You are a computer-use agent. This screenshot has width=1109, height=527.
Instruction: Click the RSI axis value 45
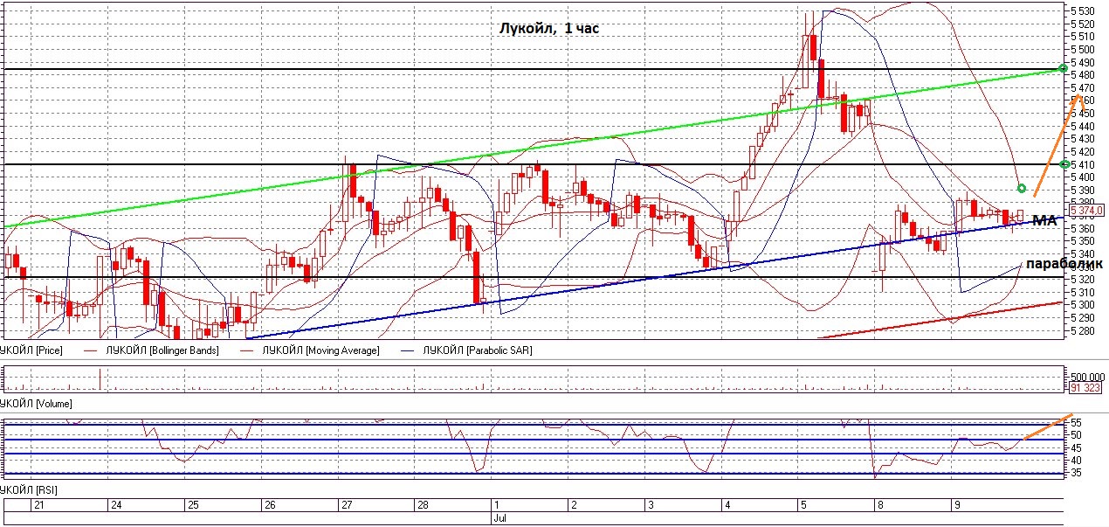coord(1077,447)
